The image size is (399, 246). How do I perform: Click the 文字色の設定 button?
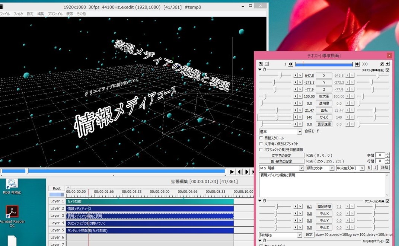(281, 155)
